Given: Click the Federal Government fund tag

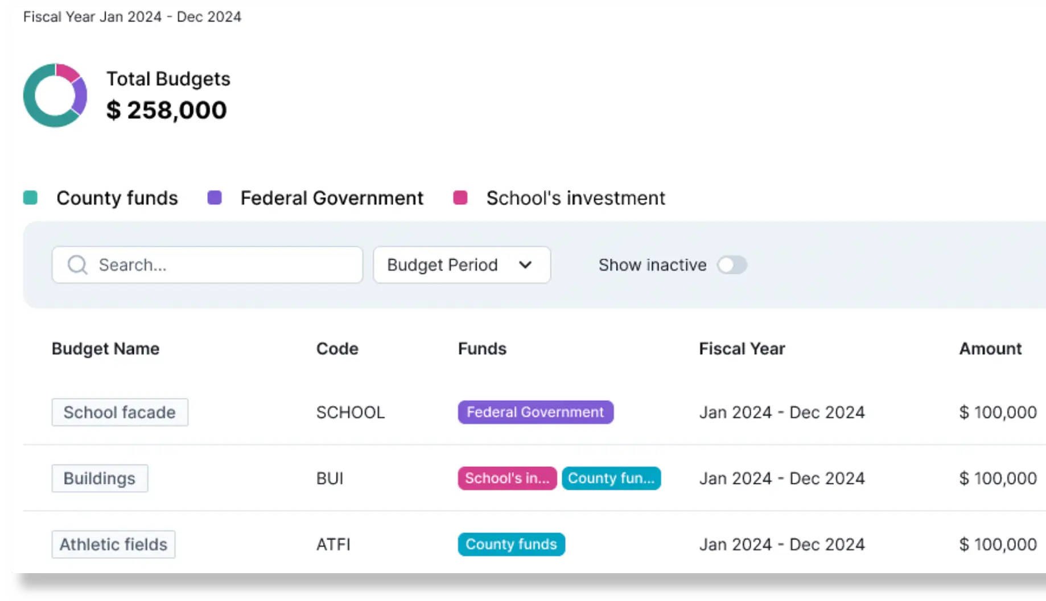Looking at the screenshot, I should point(535,412).
